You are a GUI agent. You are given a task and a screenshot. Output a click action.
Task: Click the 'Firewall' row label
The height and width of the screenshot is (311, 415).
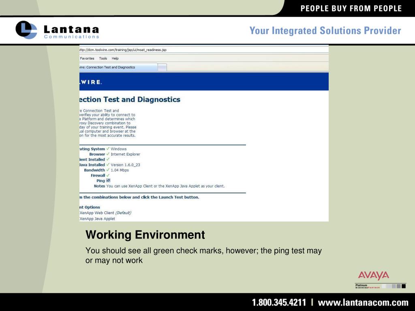tap(98, 175)
